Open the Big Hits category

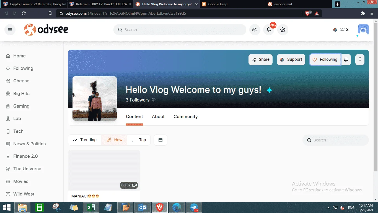pyautogui.click(x=18, y=93)
